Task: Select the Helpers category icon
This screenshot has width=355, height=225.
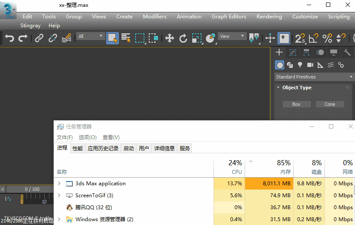Action: [x=320, y=65]
